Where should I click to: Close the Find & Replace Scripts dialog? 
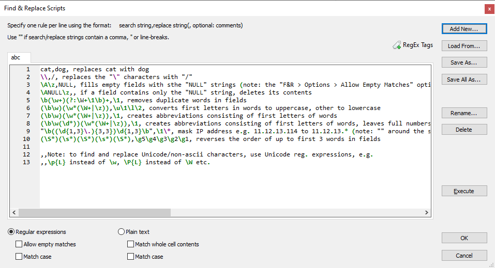[488, 8]
